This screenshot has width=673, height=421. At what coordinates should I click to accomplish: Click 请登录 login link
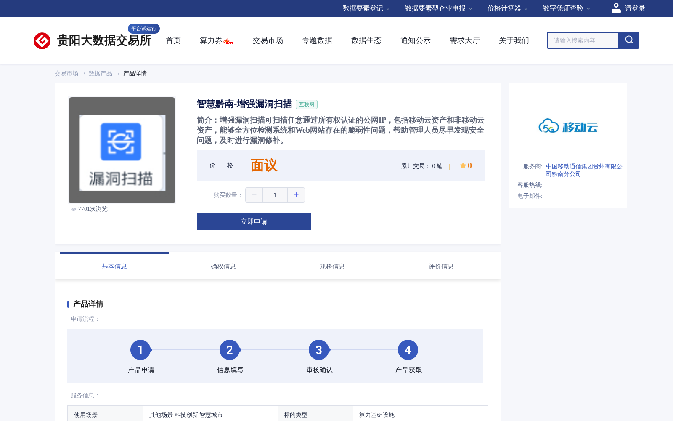(635, 8)
